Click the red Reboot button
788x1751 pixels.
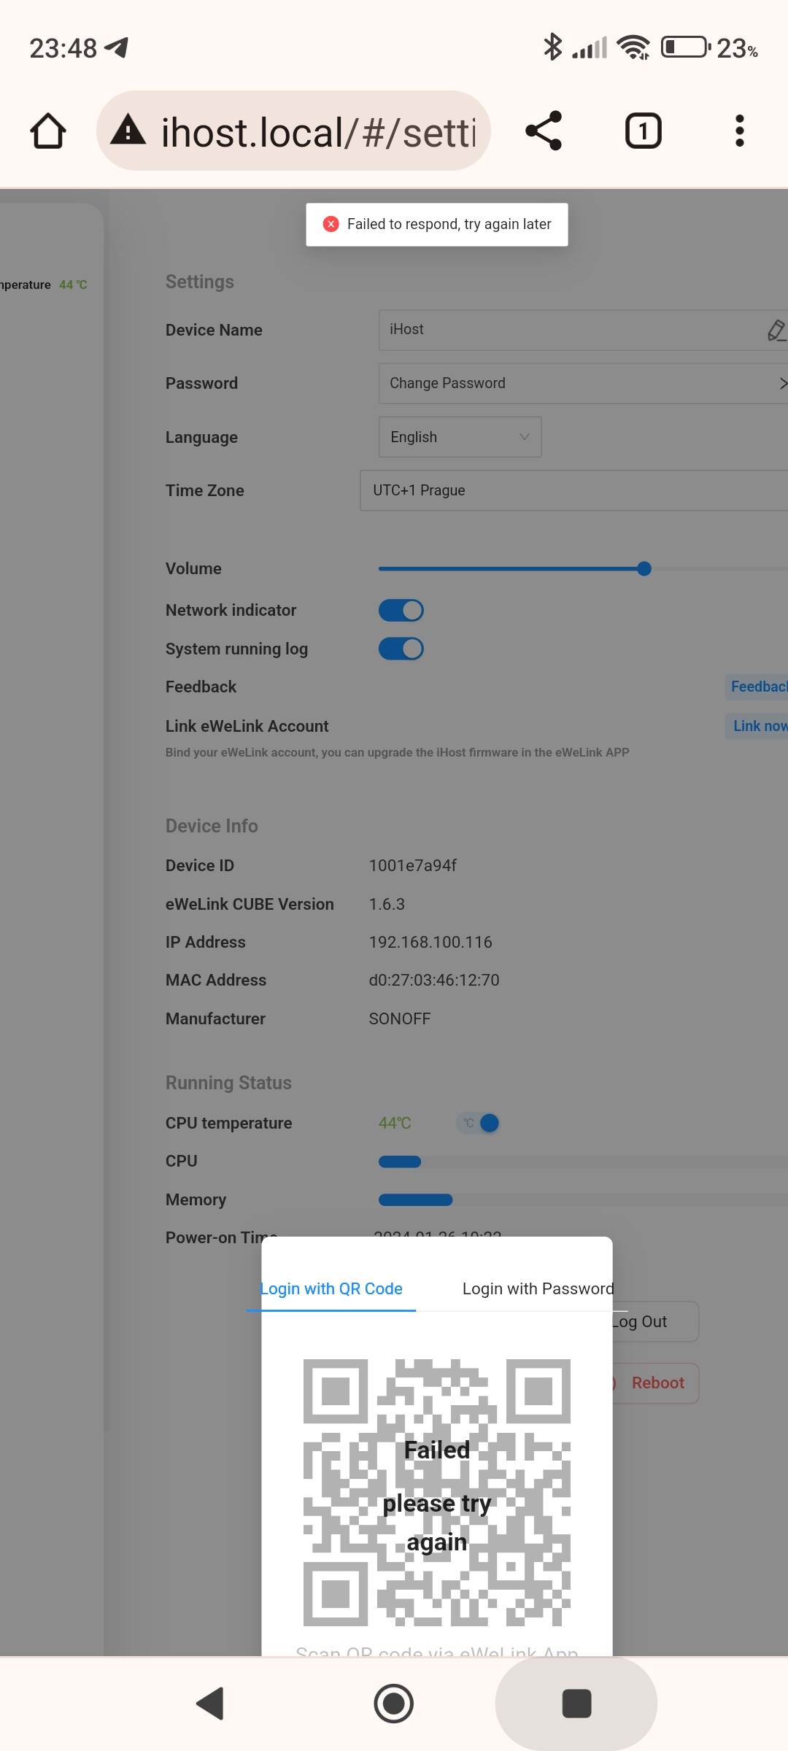point(654,1383)
